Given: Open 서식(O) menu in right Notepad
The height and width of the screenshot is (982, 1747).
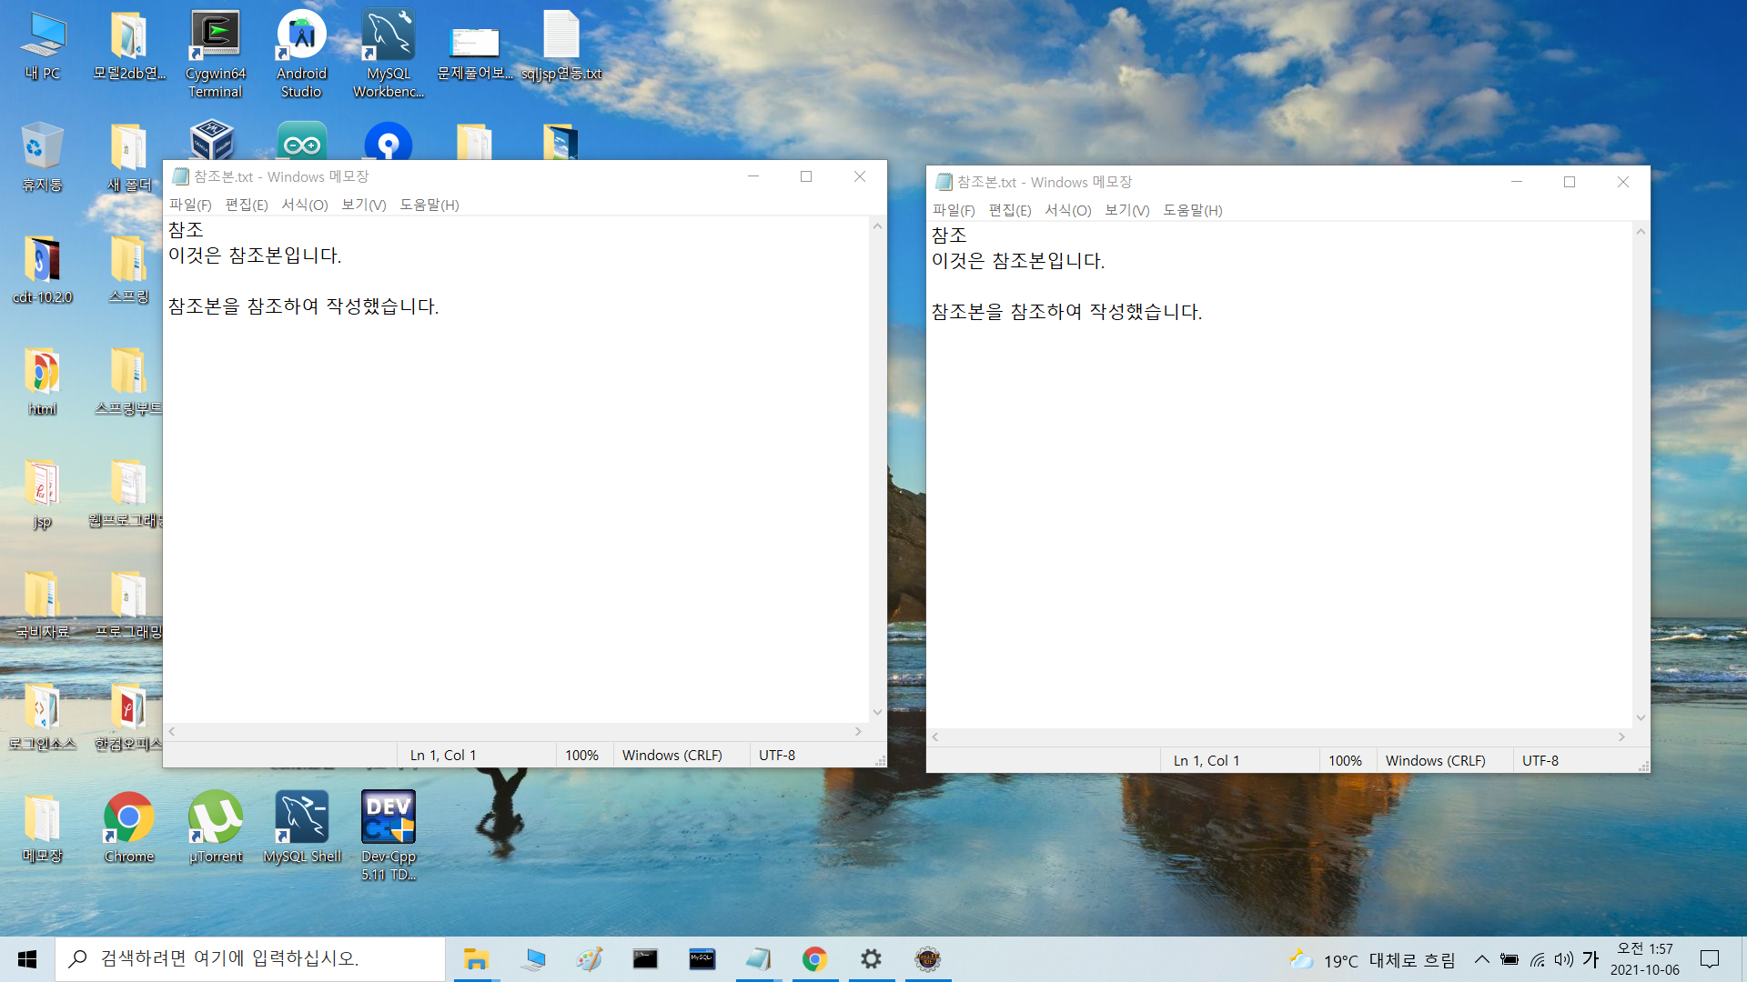Looking at the screenshot, I should (x=1067, y=210).
